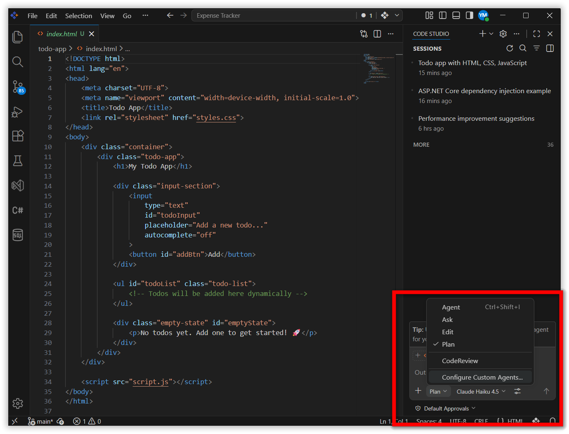Open the Default Approvals dropdown
This screenshot has height=434, width=569.
click(446, 408)
